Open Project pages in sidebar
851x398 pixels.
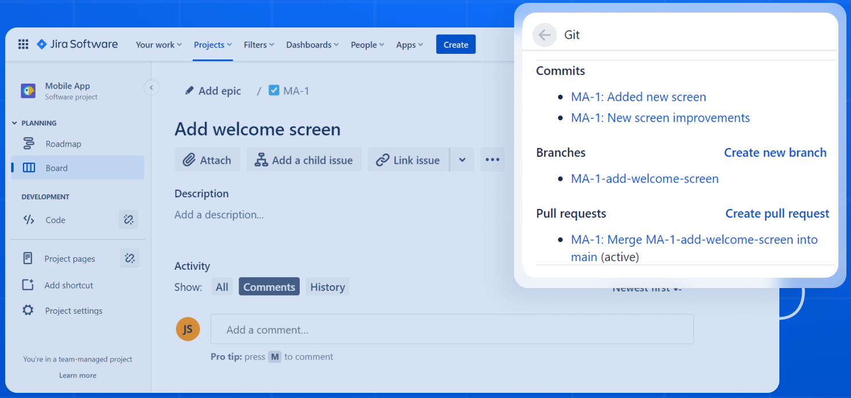click(69, 258)
